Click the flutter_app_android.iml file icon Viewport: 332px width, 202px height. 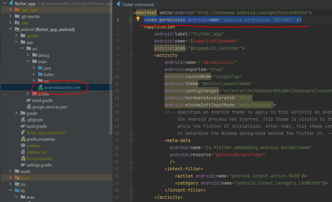[23, 133]
